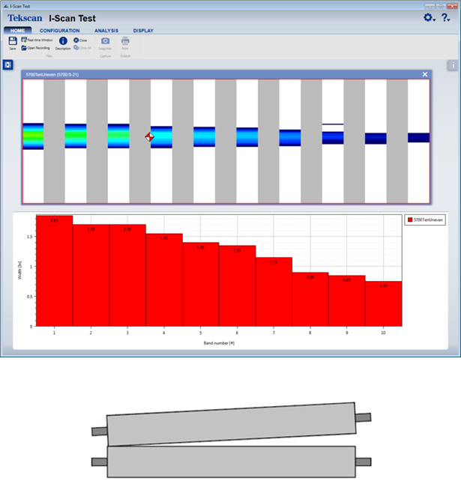461x493 pixels.
Task: Click the Width axis label
Action: point(19,270)
